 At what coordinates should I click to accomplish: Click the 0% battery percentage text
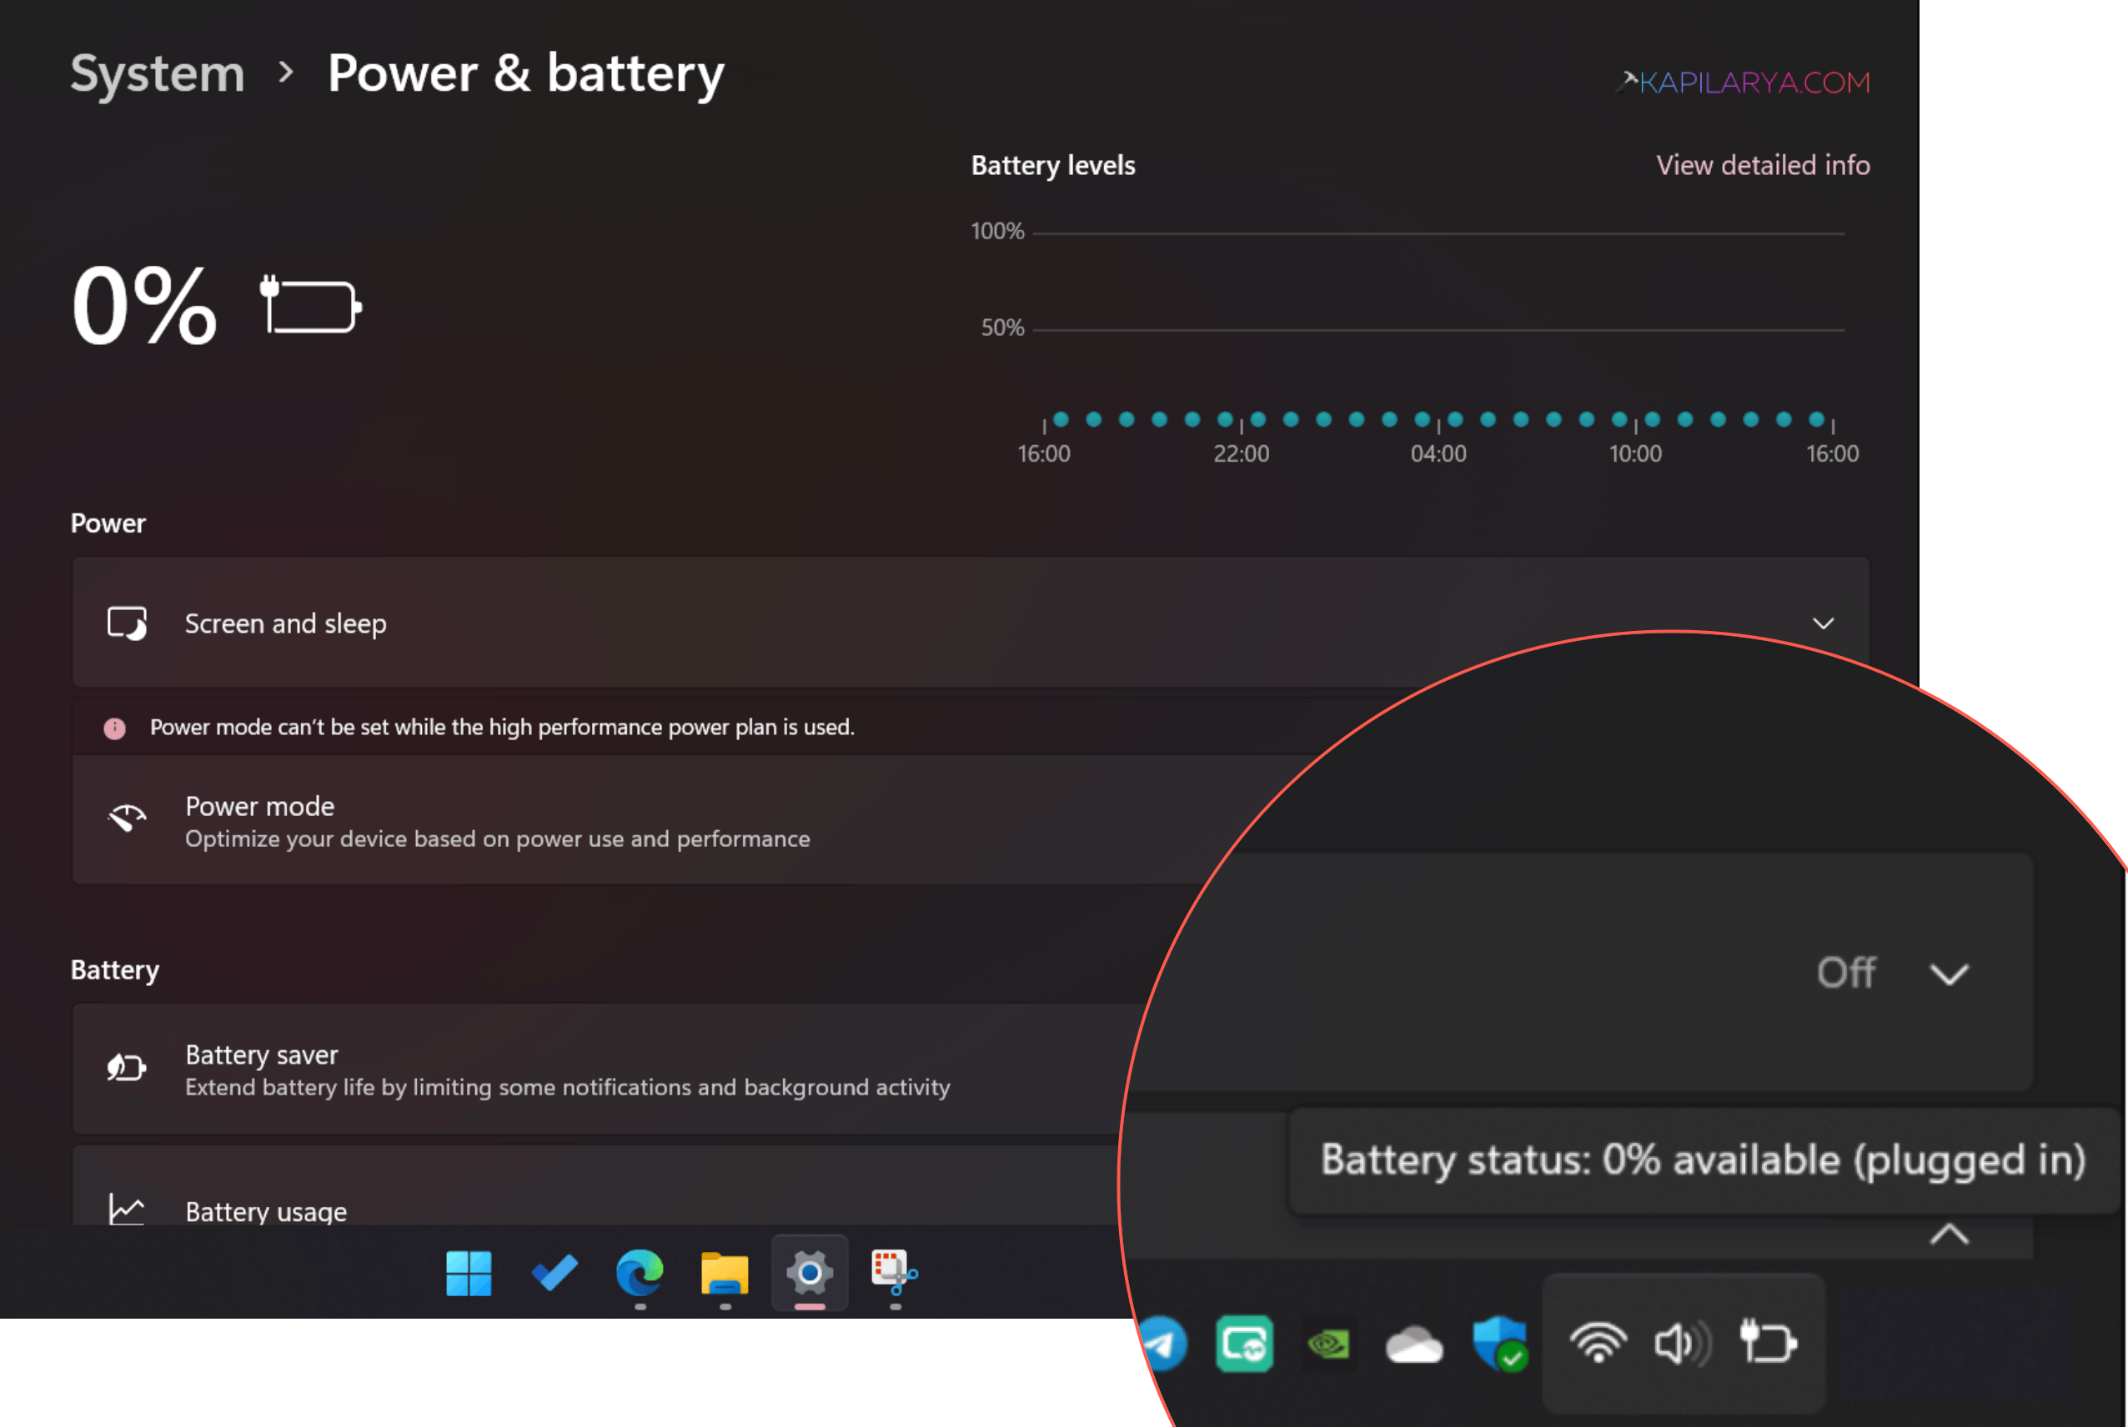[145, 305]
